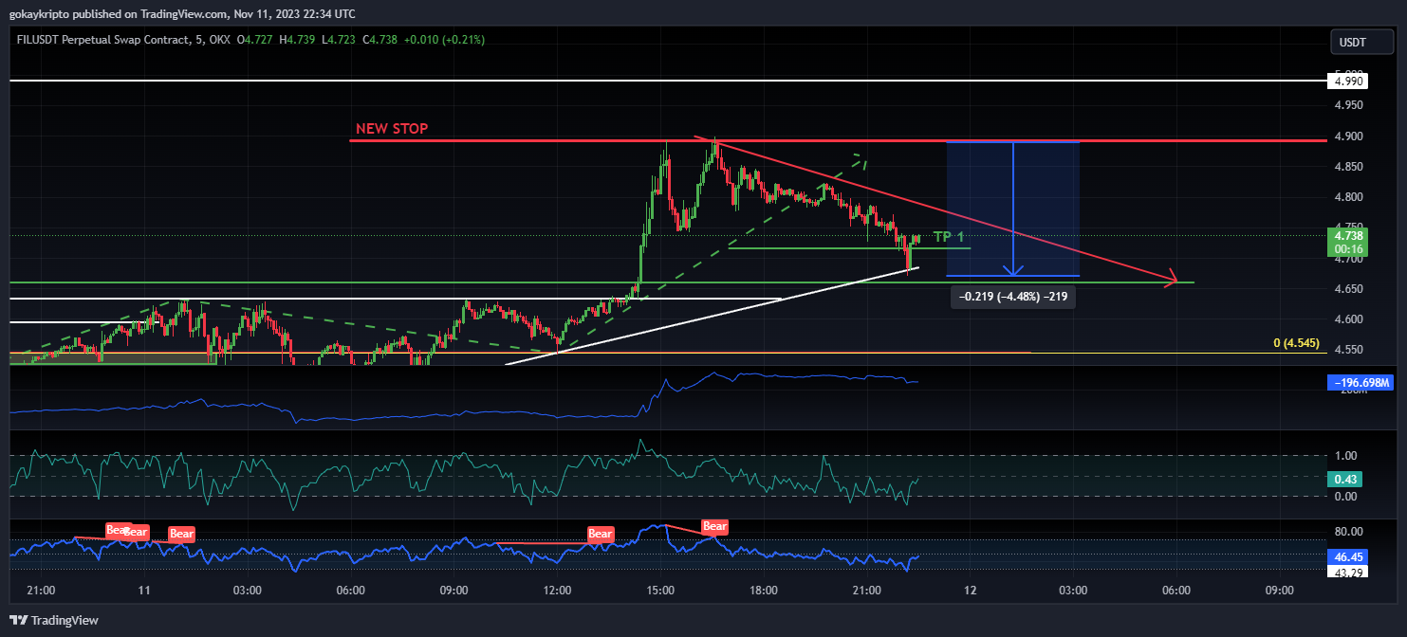Viewport: 1407px width, 637px height.
Task: Select the red descending trend line arrowhead
Action: [x=1171, y=280]
